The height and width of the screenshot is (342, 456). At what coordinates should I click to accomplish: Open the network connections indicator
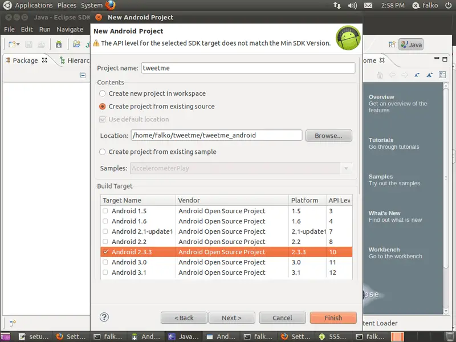click(337, 5)
